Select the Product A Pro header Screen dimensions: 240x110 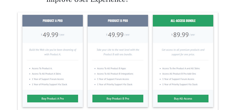(x=52, y=21)
